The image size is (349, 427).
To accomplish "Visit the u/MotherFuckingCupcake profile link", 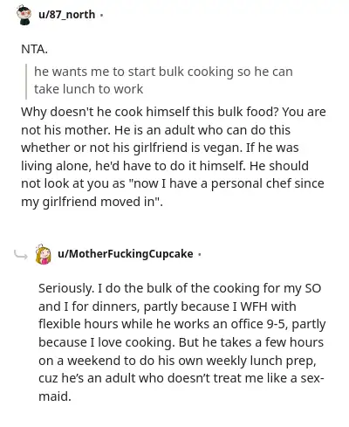I will [x=126, y=254].
